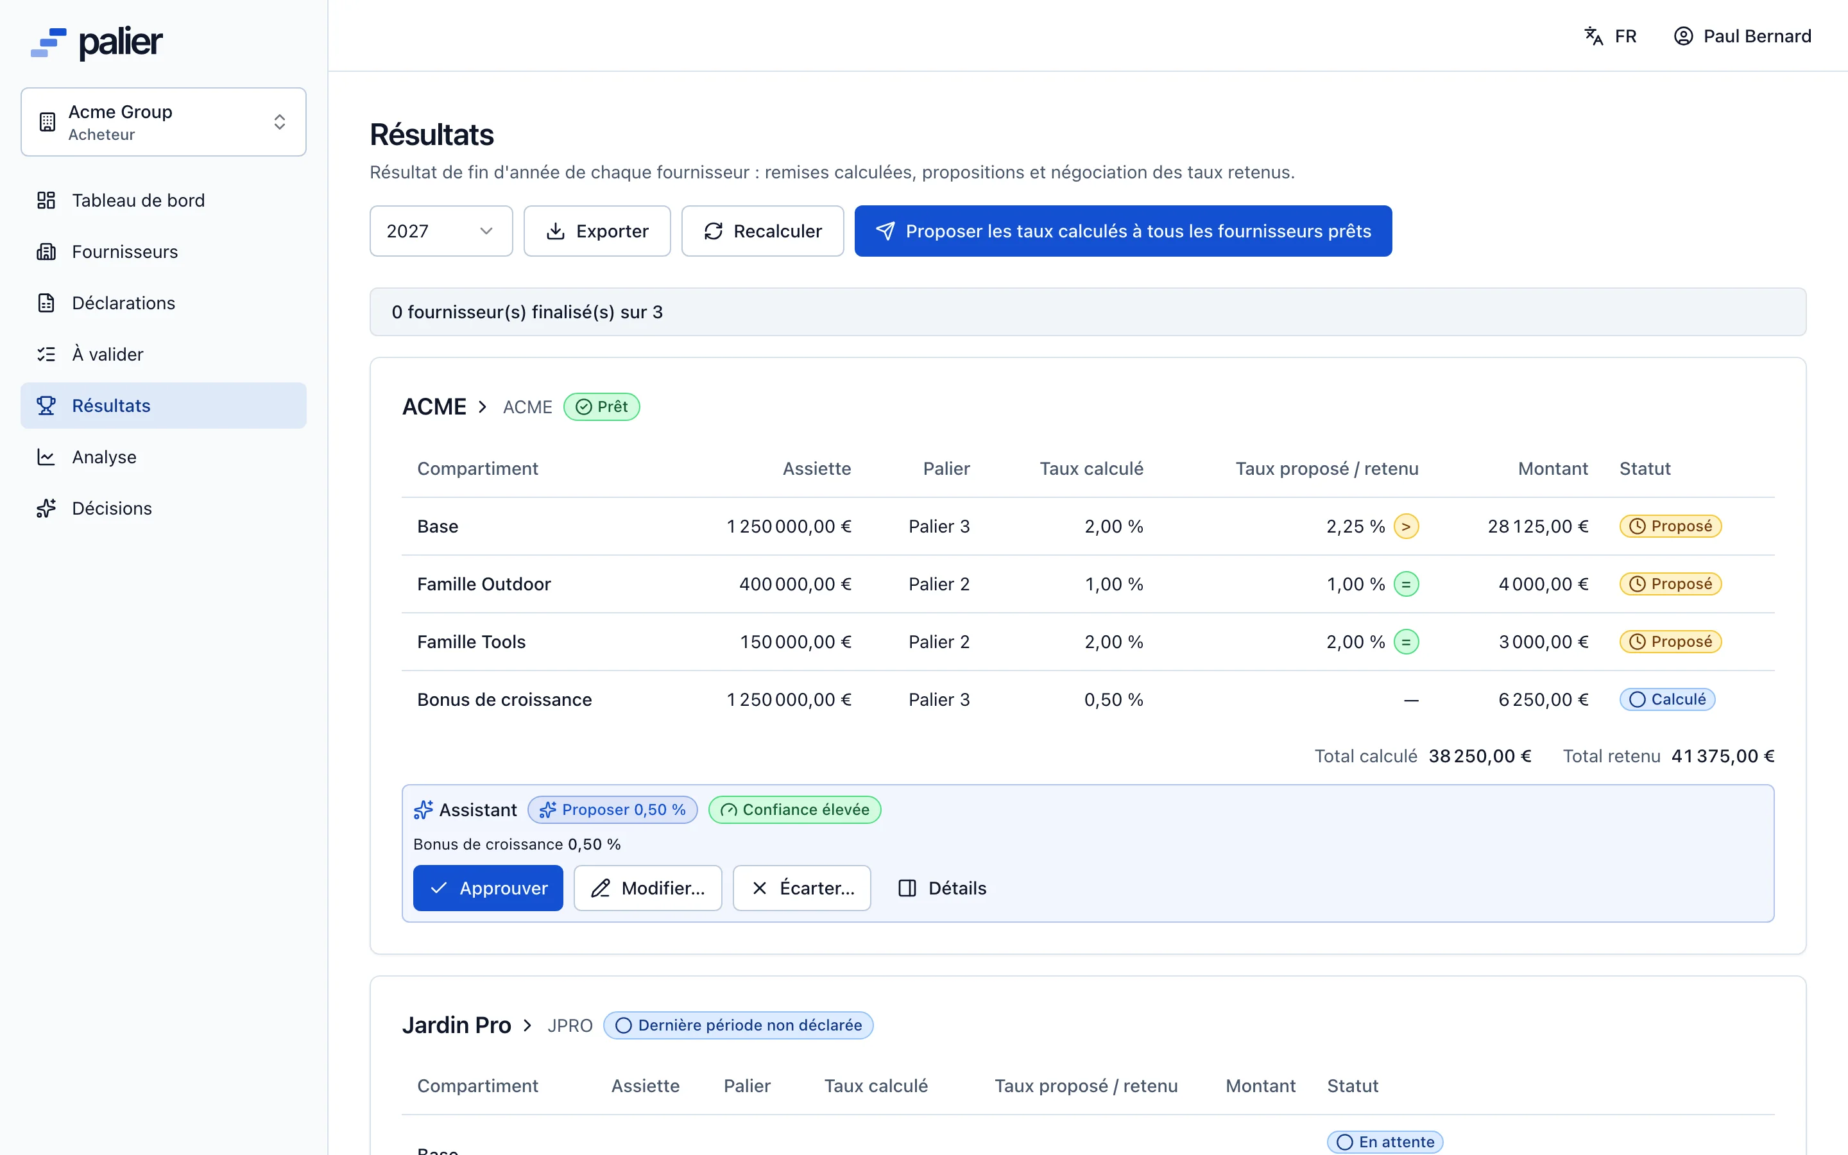Click the Décisions sparkle icon
Viewport: 1848px width, 1155px height.
click(x=46, y=508)
